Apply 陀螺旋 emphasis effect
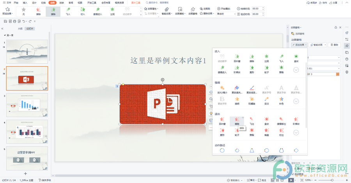Viewport: 351px width, 183px height. [x=252, y=101]
